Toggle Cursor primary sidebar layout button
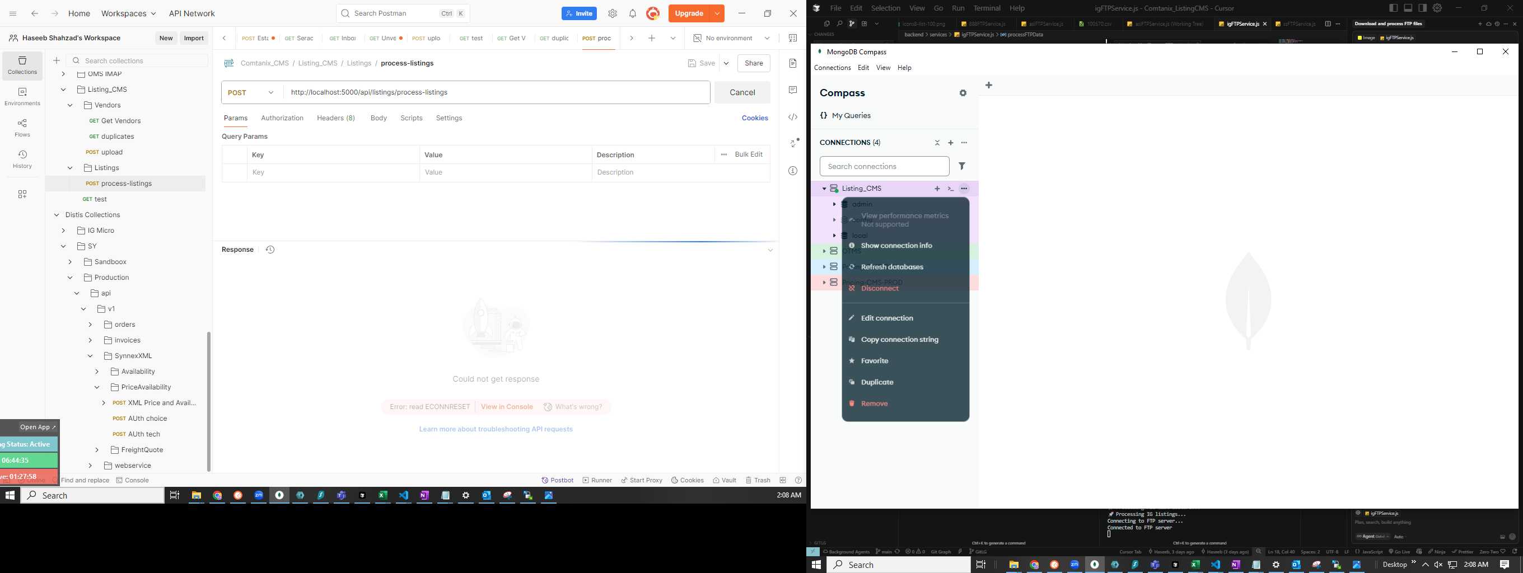 (x=1394, y=8)
